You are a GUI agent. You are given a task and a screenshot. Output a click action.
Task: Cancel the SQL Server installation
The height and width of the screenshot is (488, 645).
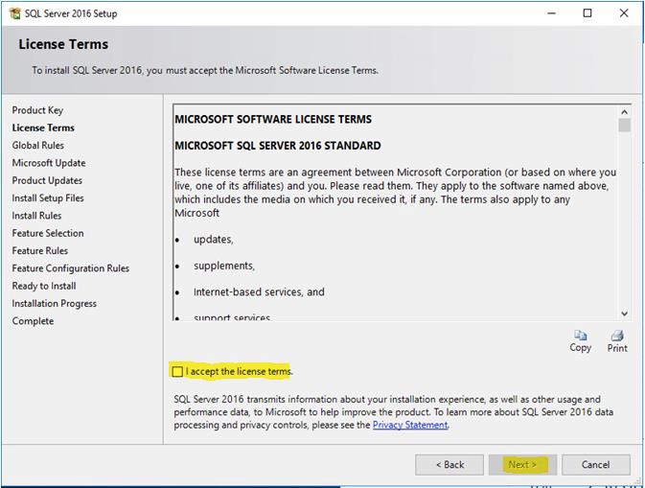tap(595, 464)
